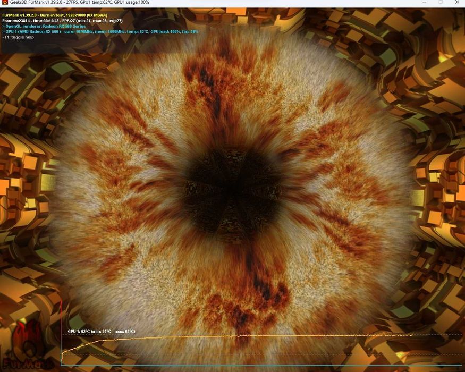The image size is (465, 372).
Task: Click the 'OpenGL renderer: Radeon RX 560 Series' line
Action: coord(44,26)
